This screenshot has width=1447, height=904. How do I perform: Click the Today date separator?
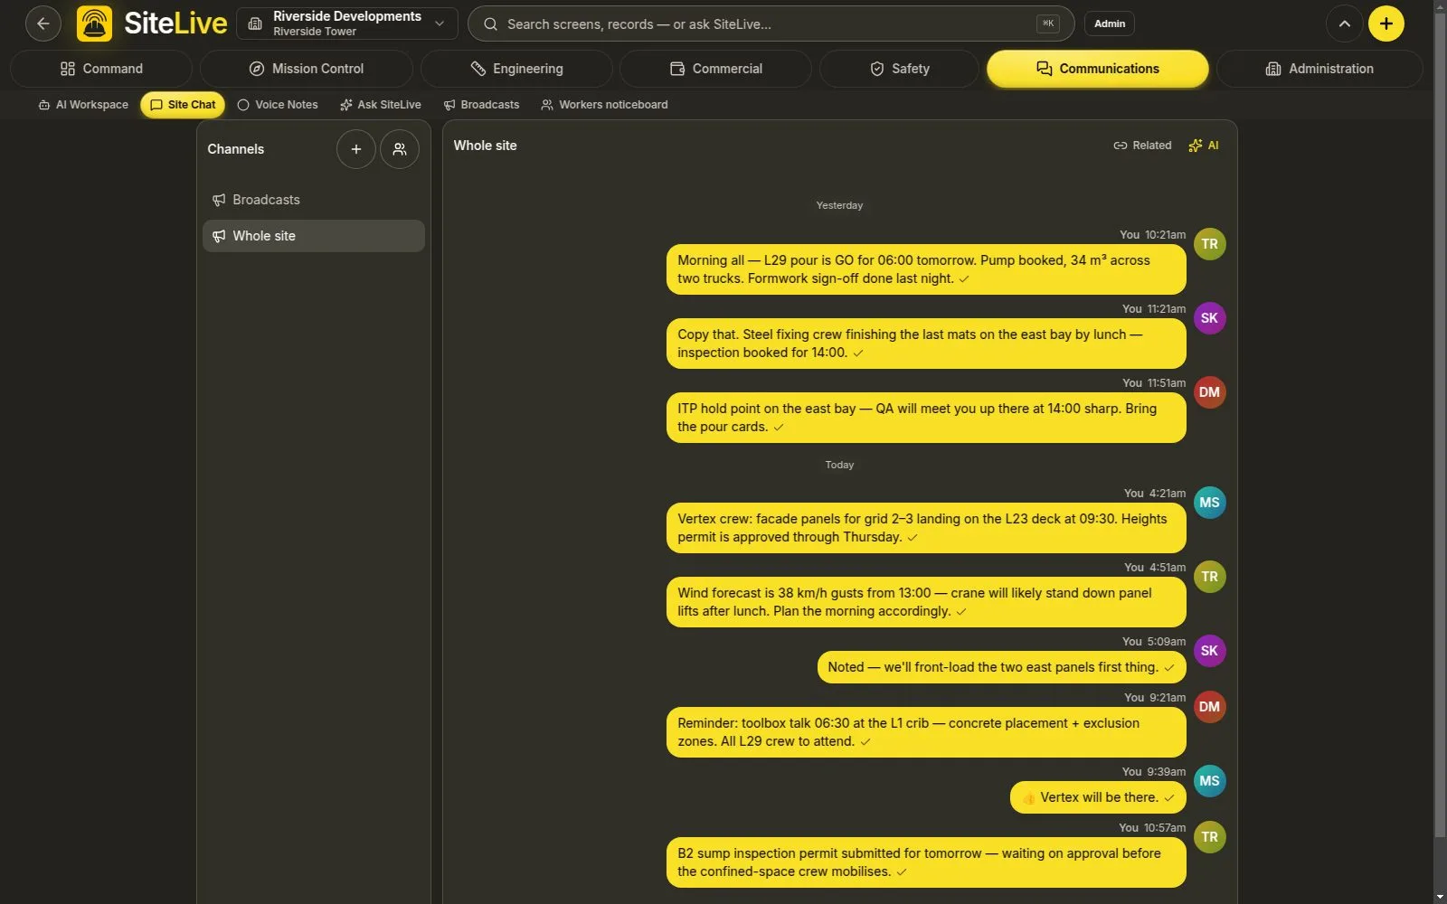839,465
